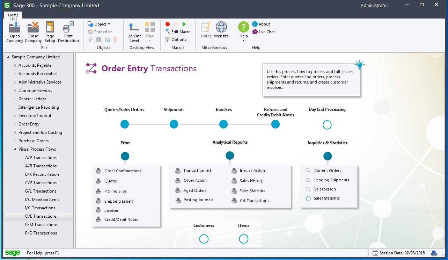
Task: Open the Pending Shipments inquiry
Action: click(x=331, y=180)
